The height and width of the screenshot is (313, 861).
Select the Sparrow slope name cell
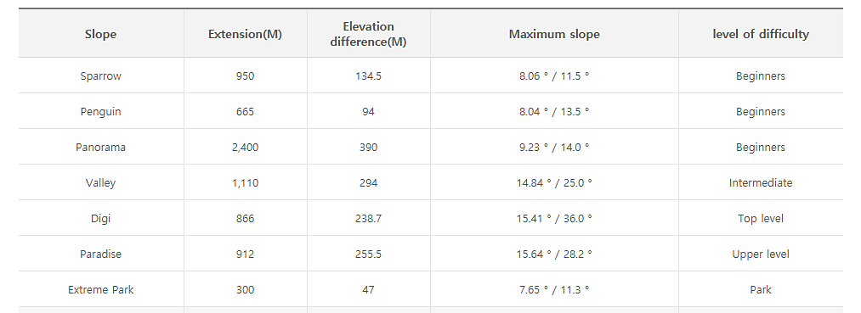coord(100,76)
